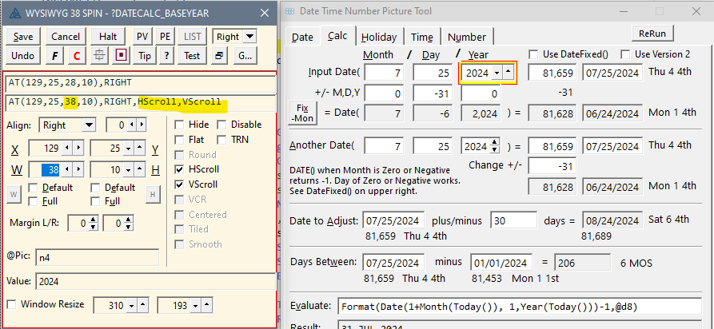Click the red square-in-box icon
The height and width of the screenshot is (329, 714).
pos(122,56)
